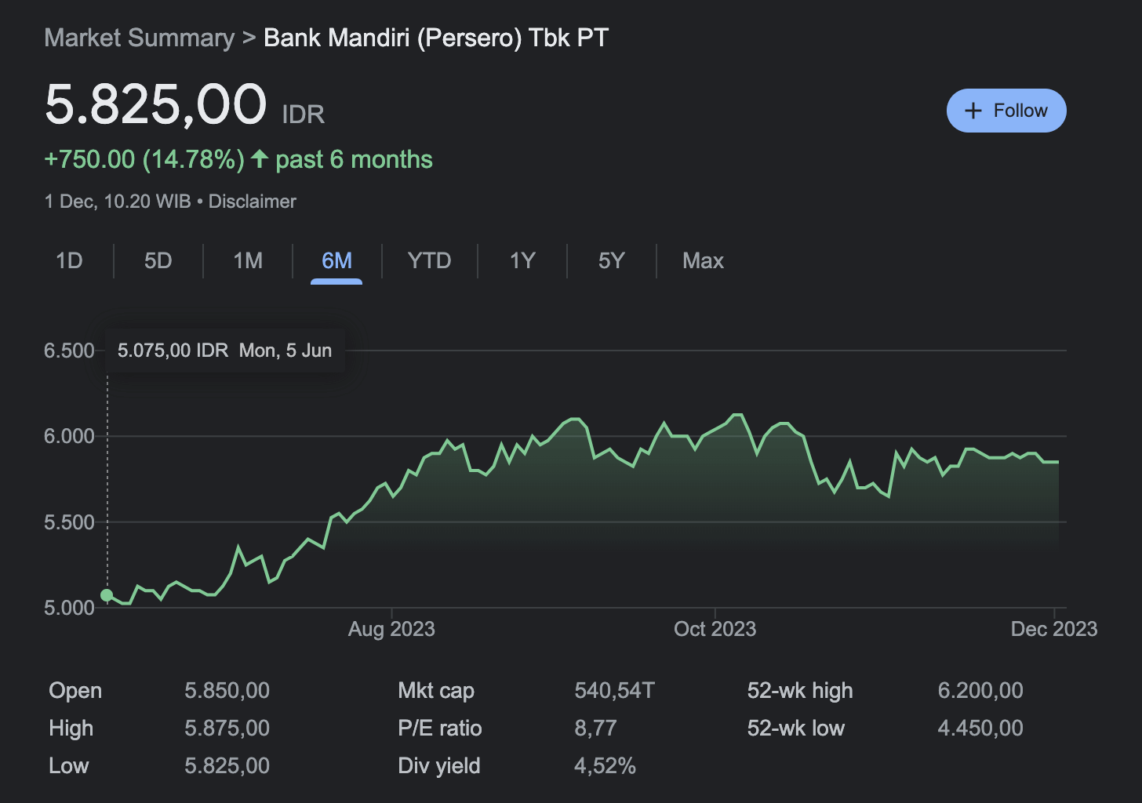Click the 5.075,00 IDR chart tooltip

pyautogui.click(x=224, y=351)
